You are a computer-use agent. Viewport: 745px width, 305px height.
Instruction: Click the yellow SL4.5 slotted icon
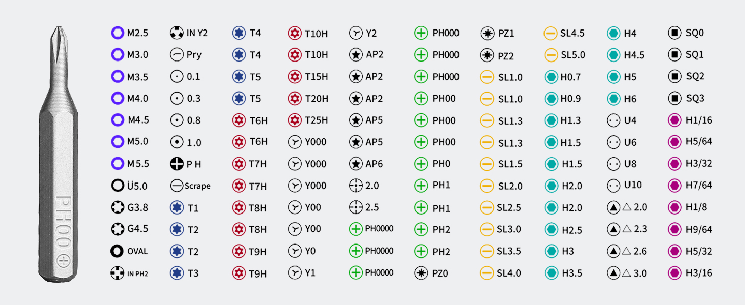pos(550,34)
